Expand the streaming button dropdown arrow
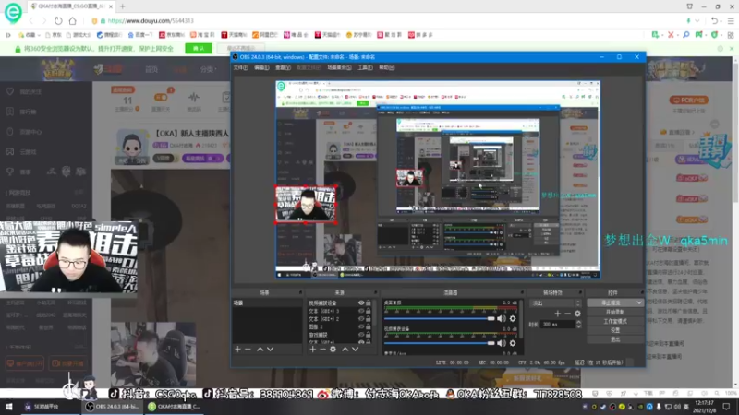 click(x=638, y=303)
